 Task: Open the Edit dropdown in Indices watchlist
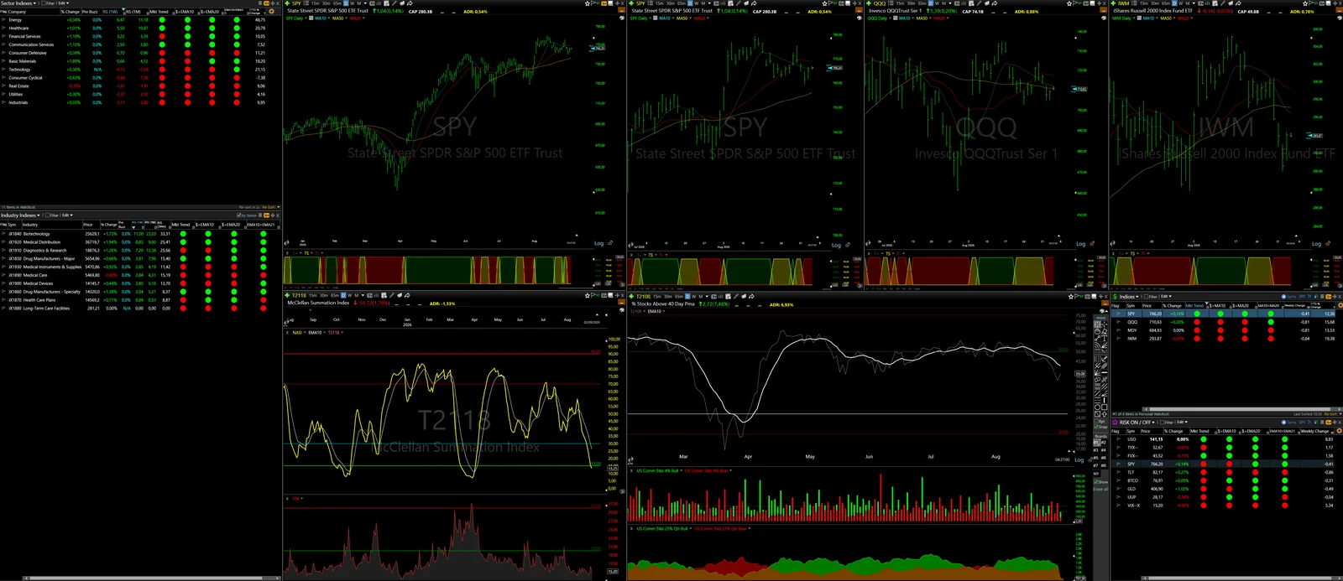coord(1166,296)
